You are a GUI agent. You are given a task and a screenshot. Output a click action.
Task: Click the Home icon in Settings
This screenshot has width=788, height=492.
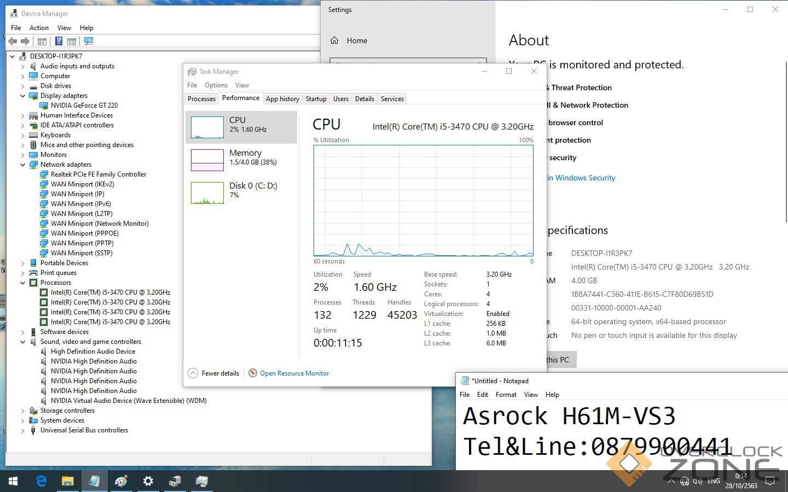[x=334, y=40]
